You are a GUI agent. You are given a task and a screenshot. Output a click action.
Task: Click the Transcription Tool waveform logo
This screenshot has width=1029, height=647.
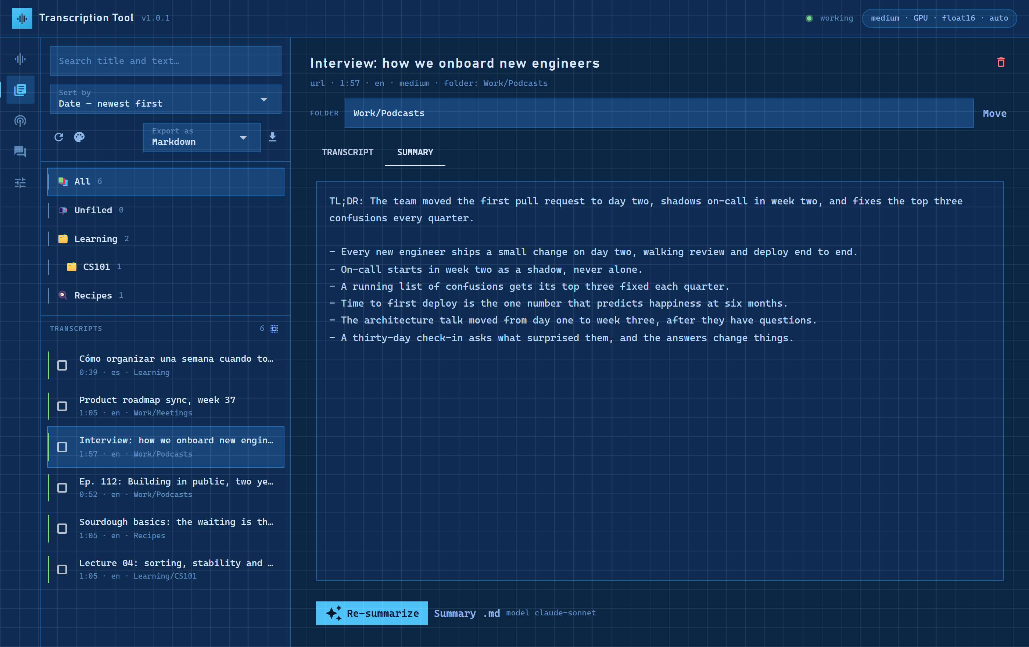coord(22,18)
